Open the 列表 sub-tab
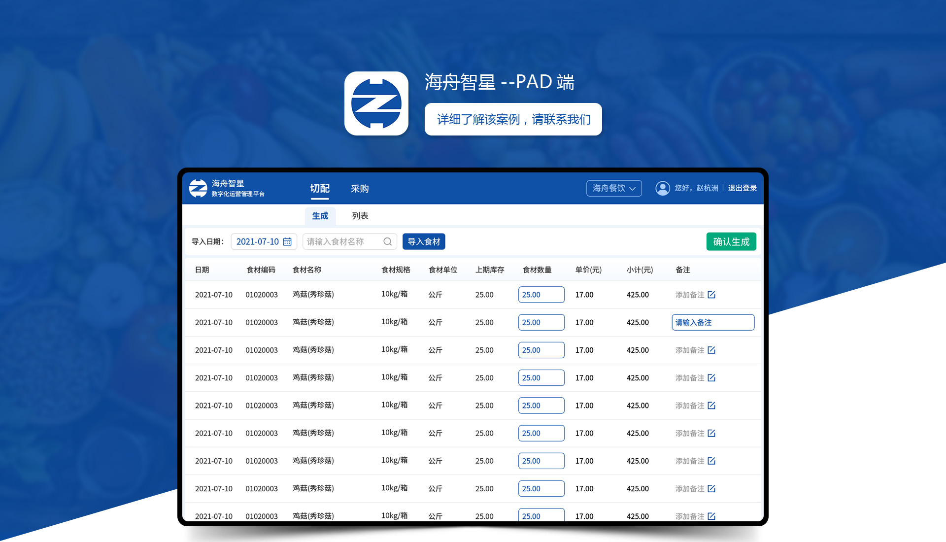 pyautogui.click(x=360, y=216)
